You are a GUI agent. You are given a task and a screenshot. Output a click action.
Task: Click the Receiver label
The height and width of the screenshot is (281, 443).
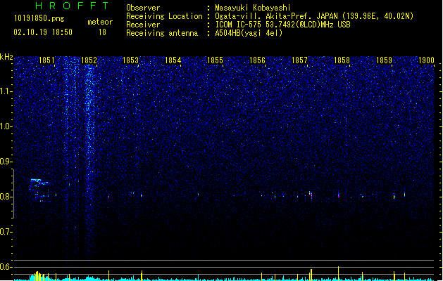pos(143,25)
